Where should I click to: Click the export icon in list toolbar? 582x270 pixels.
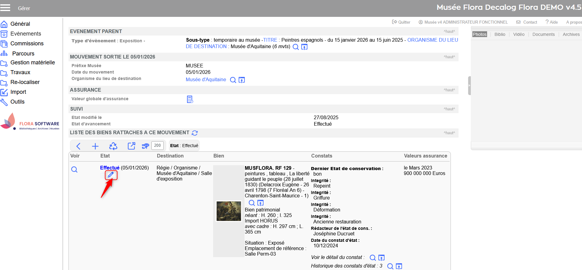131,146
